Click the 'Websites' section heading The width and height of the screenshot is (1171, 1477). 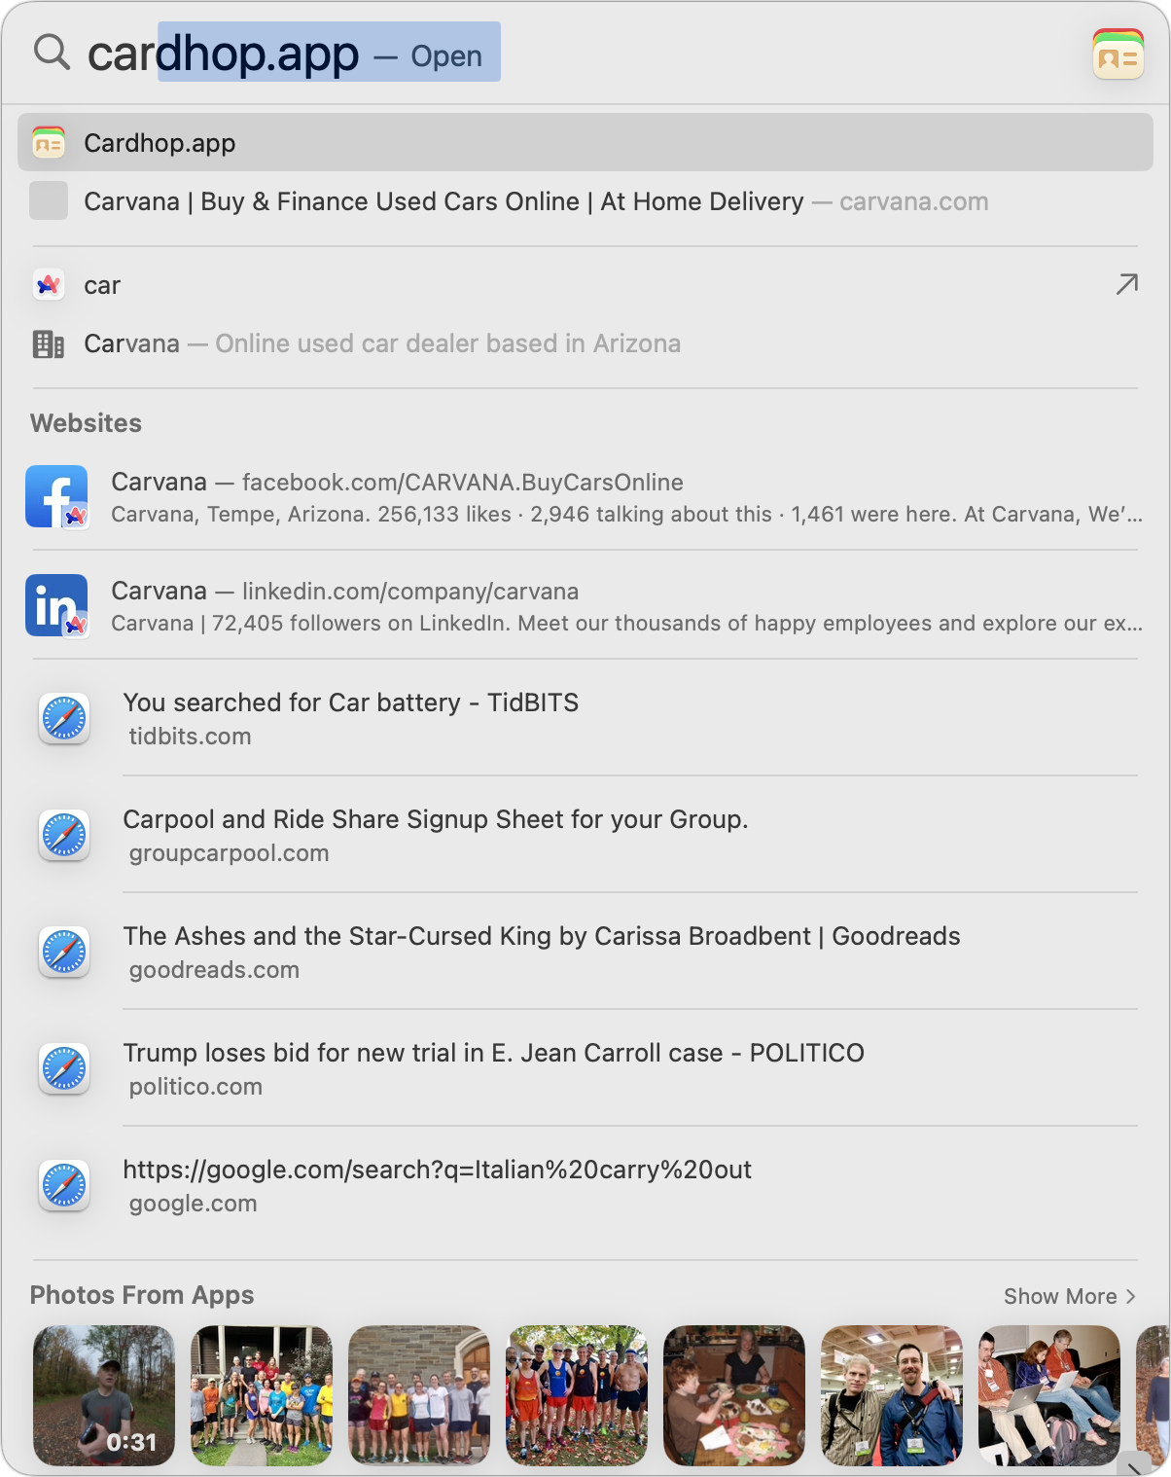[86, 423]
